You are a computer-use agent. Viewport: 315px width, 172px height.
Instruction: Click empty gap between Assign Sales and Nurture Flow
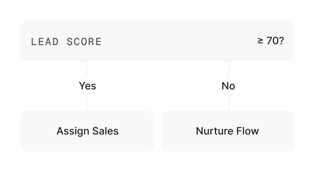pyautogui.click(x=157, y=131)
